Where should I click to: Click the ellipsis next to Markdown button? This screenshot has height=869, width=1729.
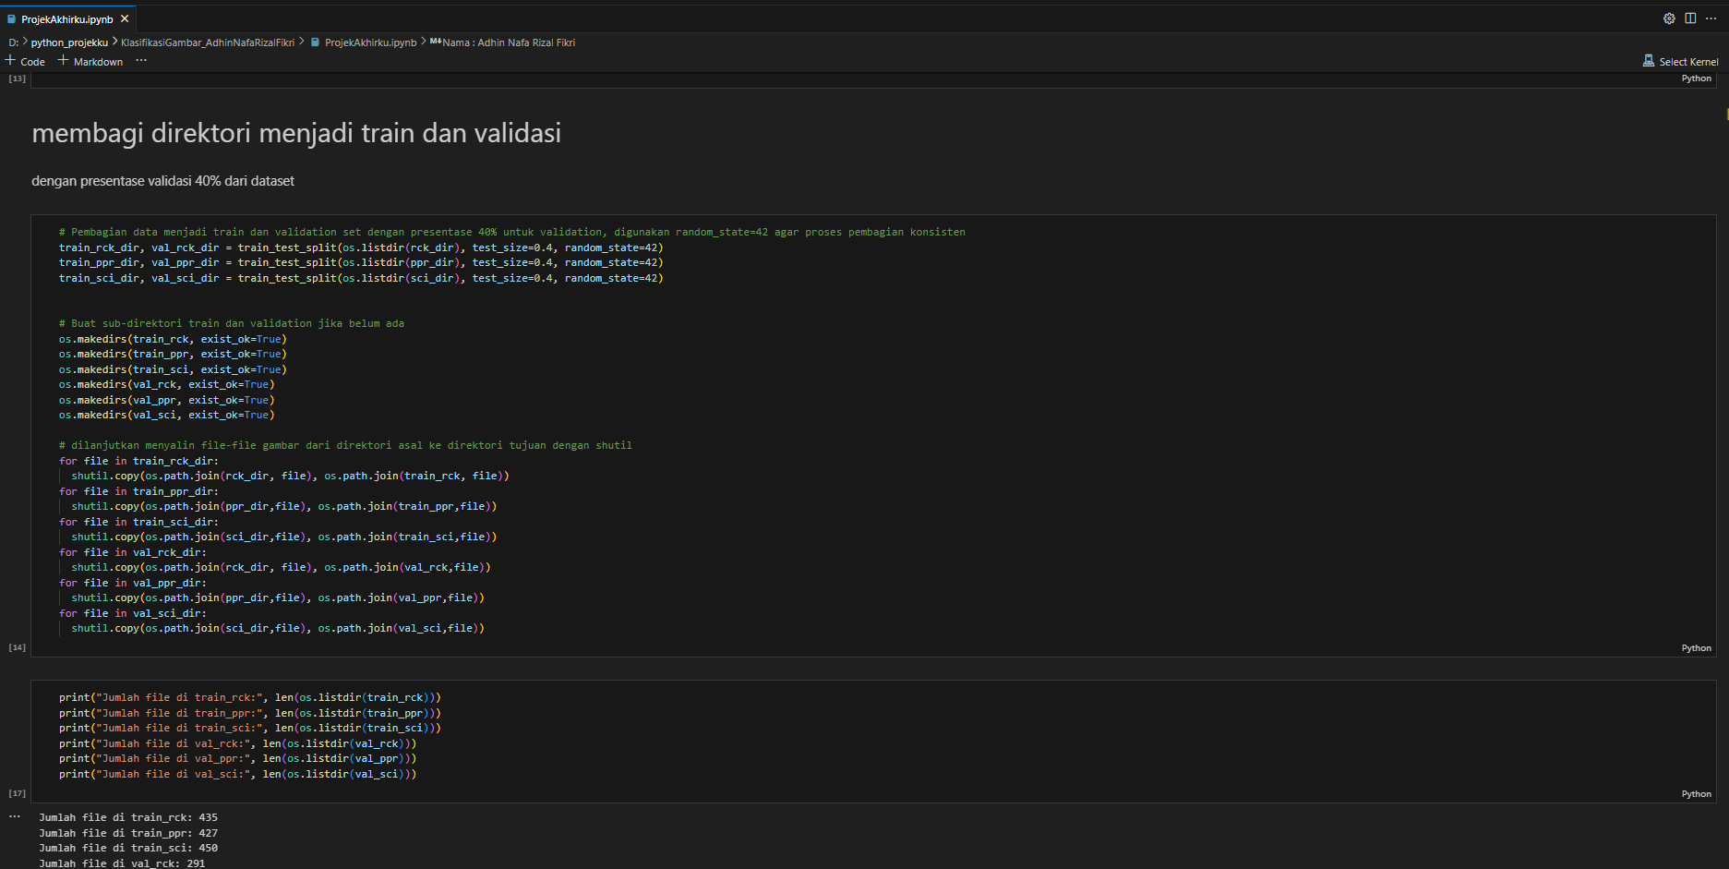coord(141,61)
